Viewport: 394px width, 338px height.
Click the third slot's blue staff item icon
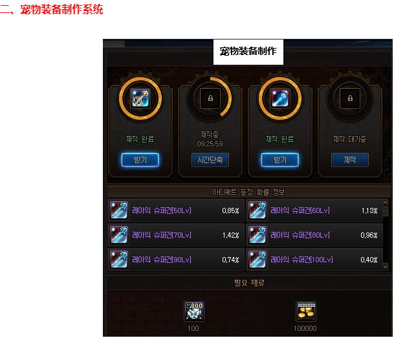[280, 98]
